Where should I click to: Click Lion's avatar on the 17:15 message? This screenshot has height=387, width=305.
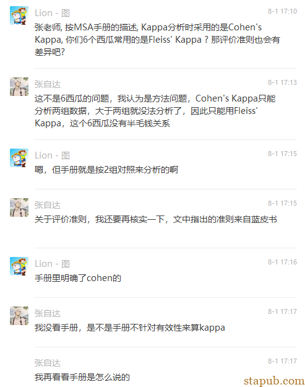point(19,158)
